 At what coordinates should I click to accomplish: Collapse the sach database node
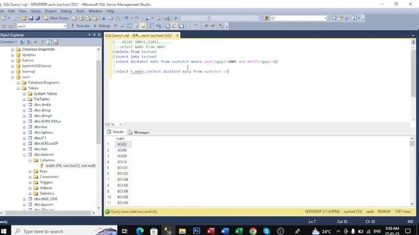point(12,77)
